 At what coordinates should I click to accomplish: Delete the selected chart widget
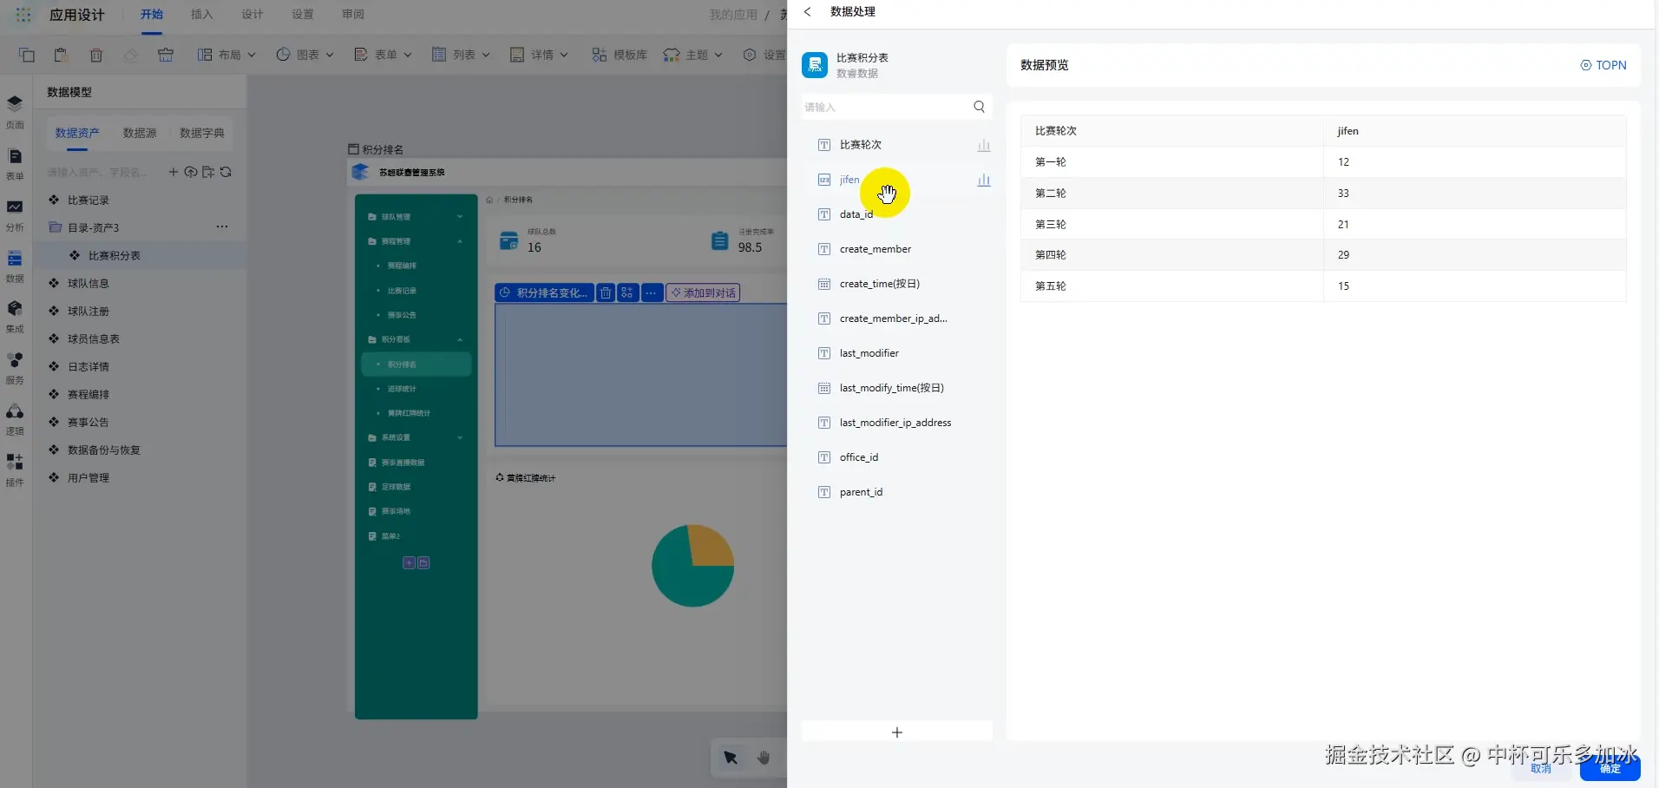click(606, 292)
